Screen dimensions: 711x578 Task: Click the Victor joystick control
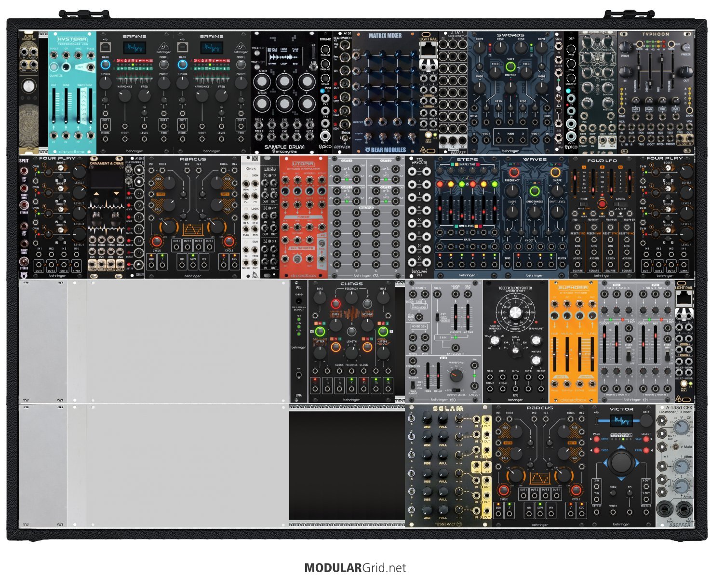point(621,462)
